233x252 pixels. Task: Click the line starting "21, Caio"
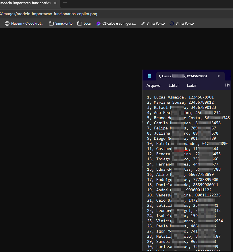[x=181, y=200]
